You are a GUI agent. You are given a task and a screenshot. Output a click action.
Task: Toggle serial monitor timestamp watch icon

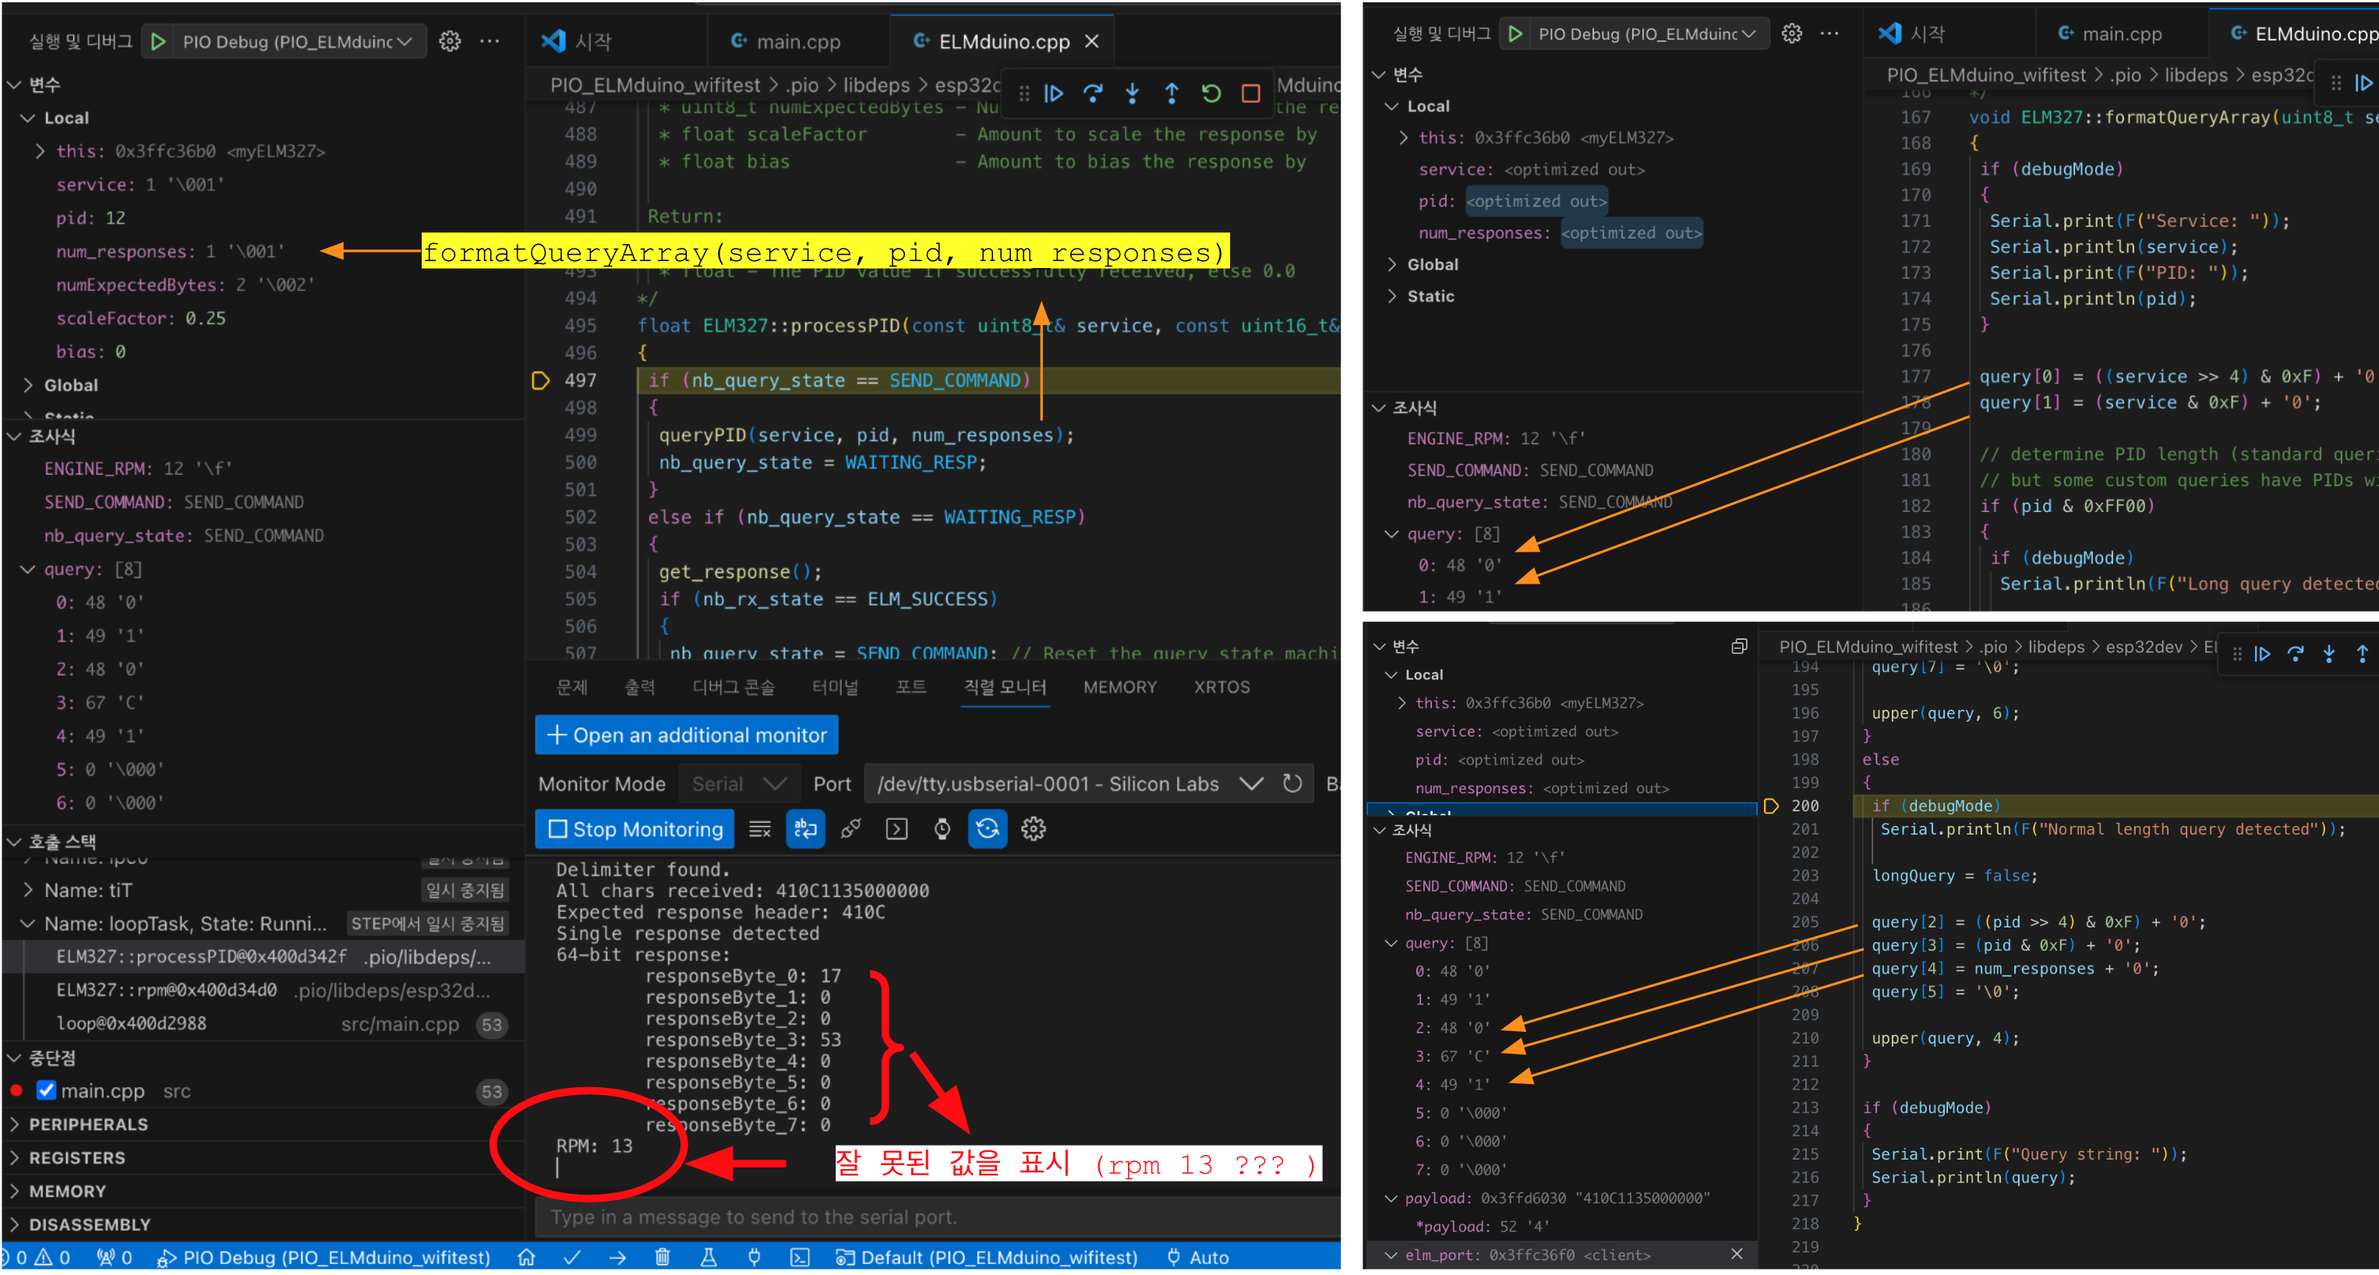pyautogui.click(x=942, y=829)
